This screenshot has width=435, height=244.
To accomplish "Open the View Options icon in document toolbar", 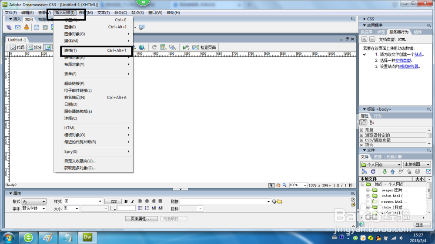I will [163, 47].
